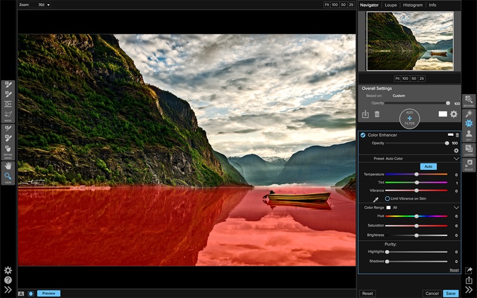The image size is (477, 298).
Task: Set Navigator zoom to 25
Action: tap(422, 79)
